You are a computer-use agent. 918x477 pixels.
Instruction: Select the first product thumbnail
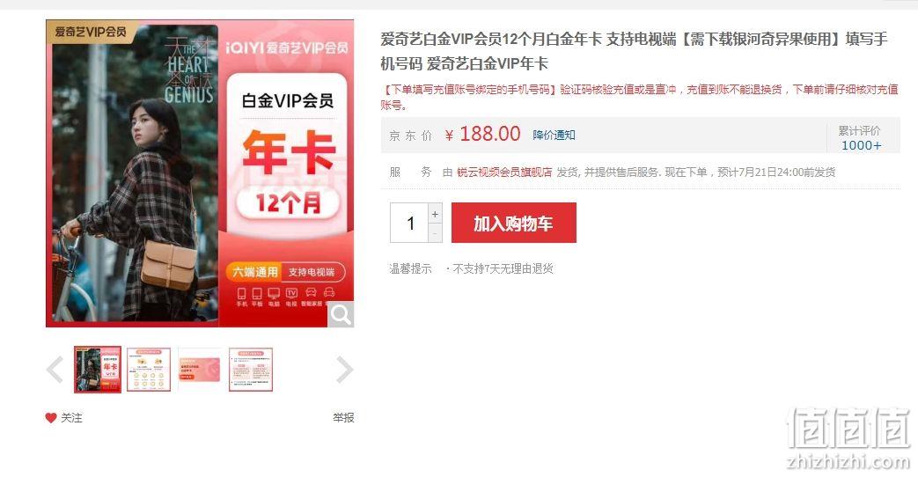(x=97, y=370)
